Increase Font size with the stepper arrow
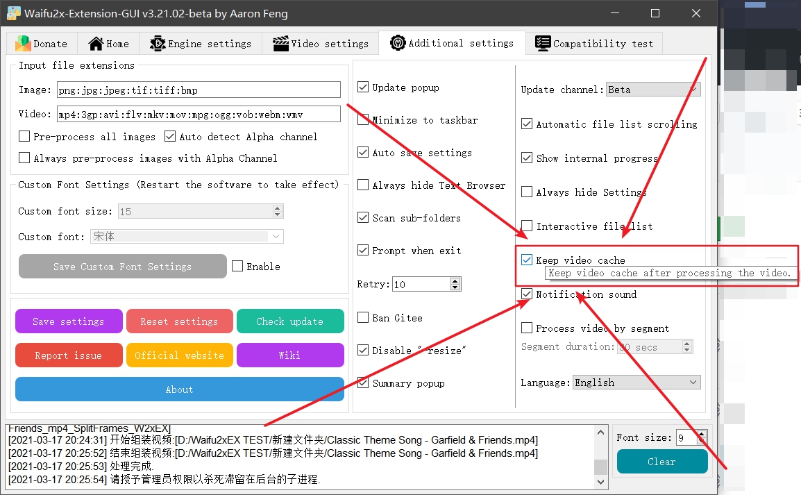This screenshot has width=801, height=495. coord(701,433)
